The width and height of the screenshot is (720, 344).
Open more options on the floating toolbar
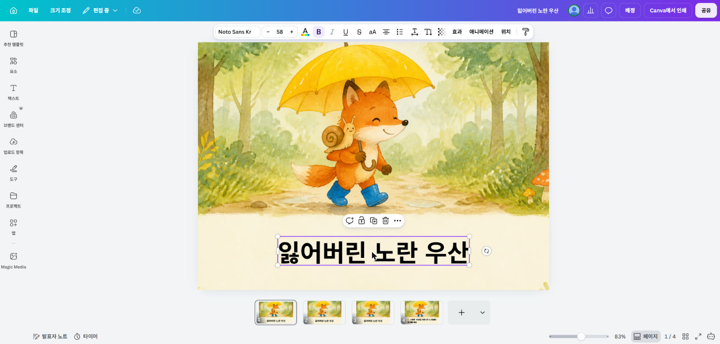point(398,221)
